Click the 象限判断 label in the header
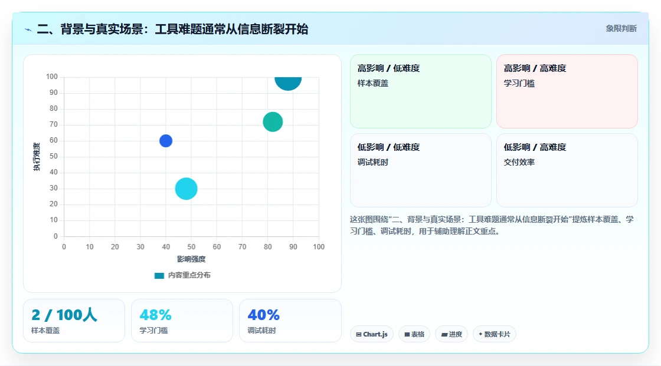The height and width of the screenshot is (366, 661). click(621, 29)
